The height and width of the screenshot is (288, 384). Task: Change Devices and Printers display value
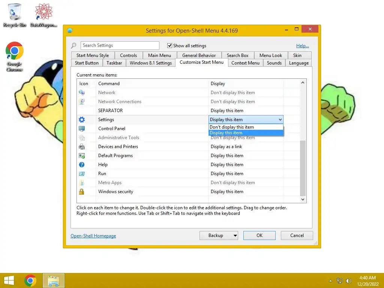tap(226, 147)
